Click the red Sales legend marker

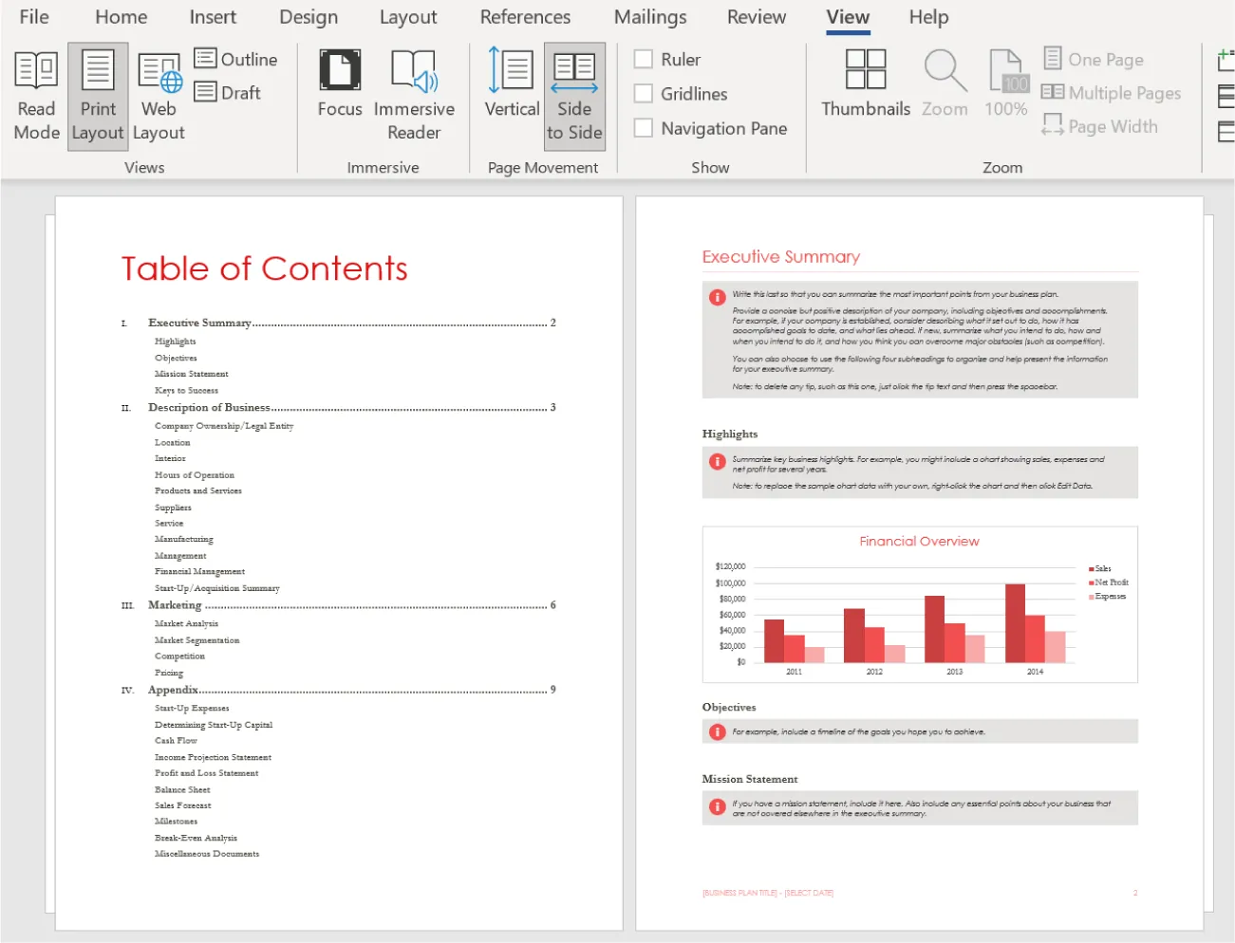click(1090, 568)
